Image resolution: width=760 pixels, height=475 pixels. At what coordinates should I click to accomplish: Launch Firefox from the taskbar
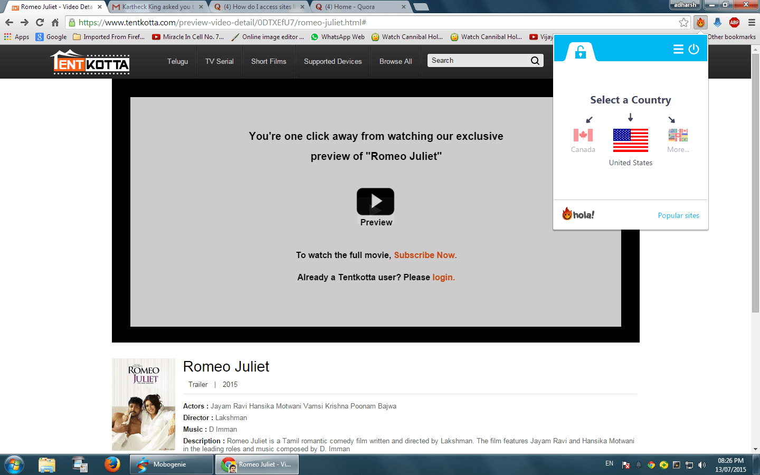[x=112, y=464]
